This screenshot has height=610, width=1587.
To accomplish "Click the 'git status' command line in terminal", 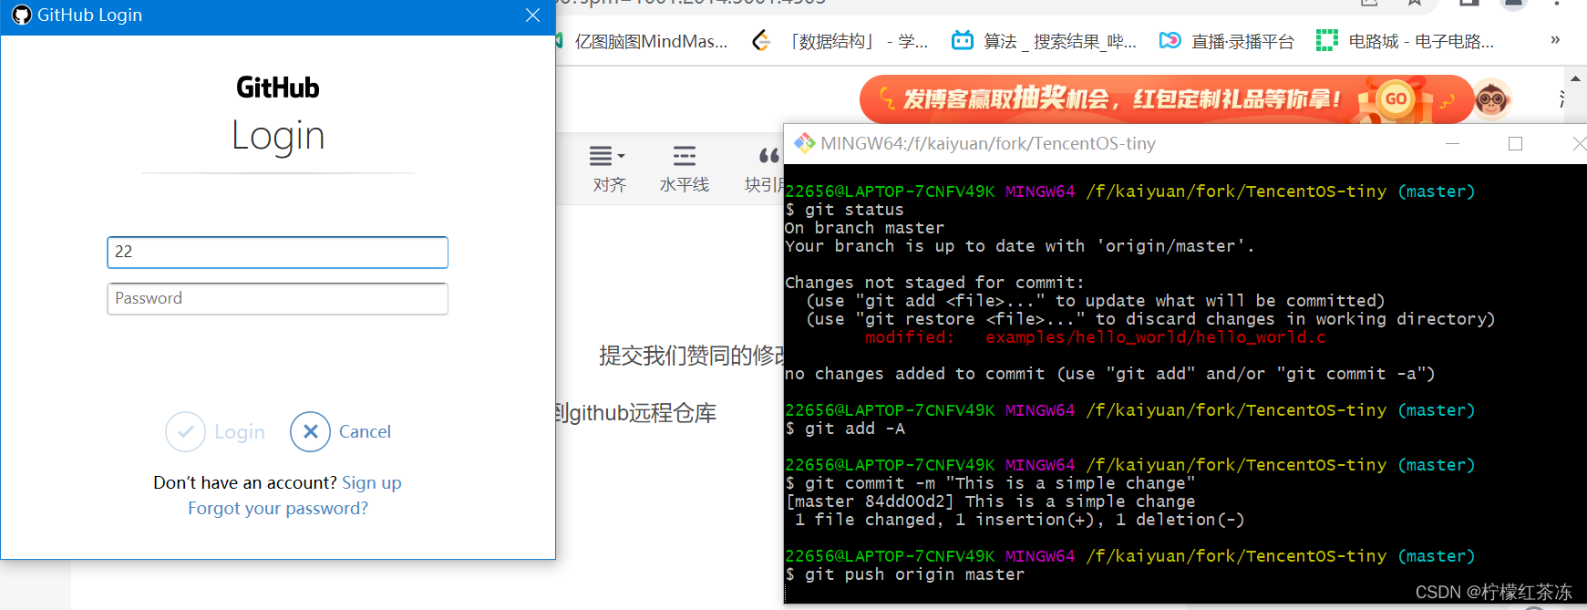I will [844, 210].
